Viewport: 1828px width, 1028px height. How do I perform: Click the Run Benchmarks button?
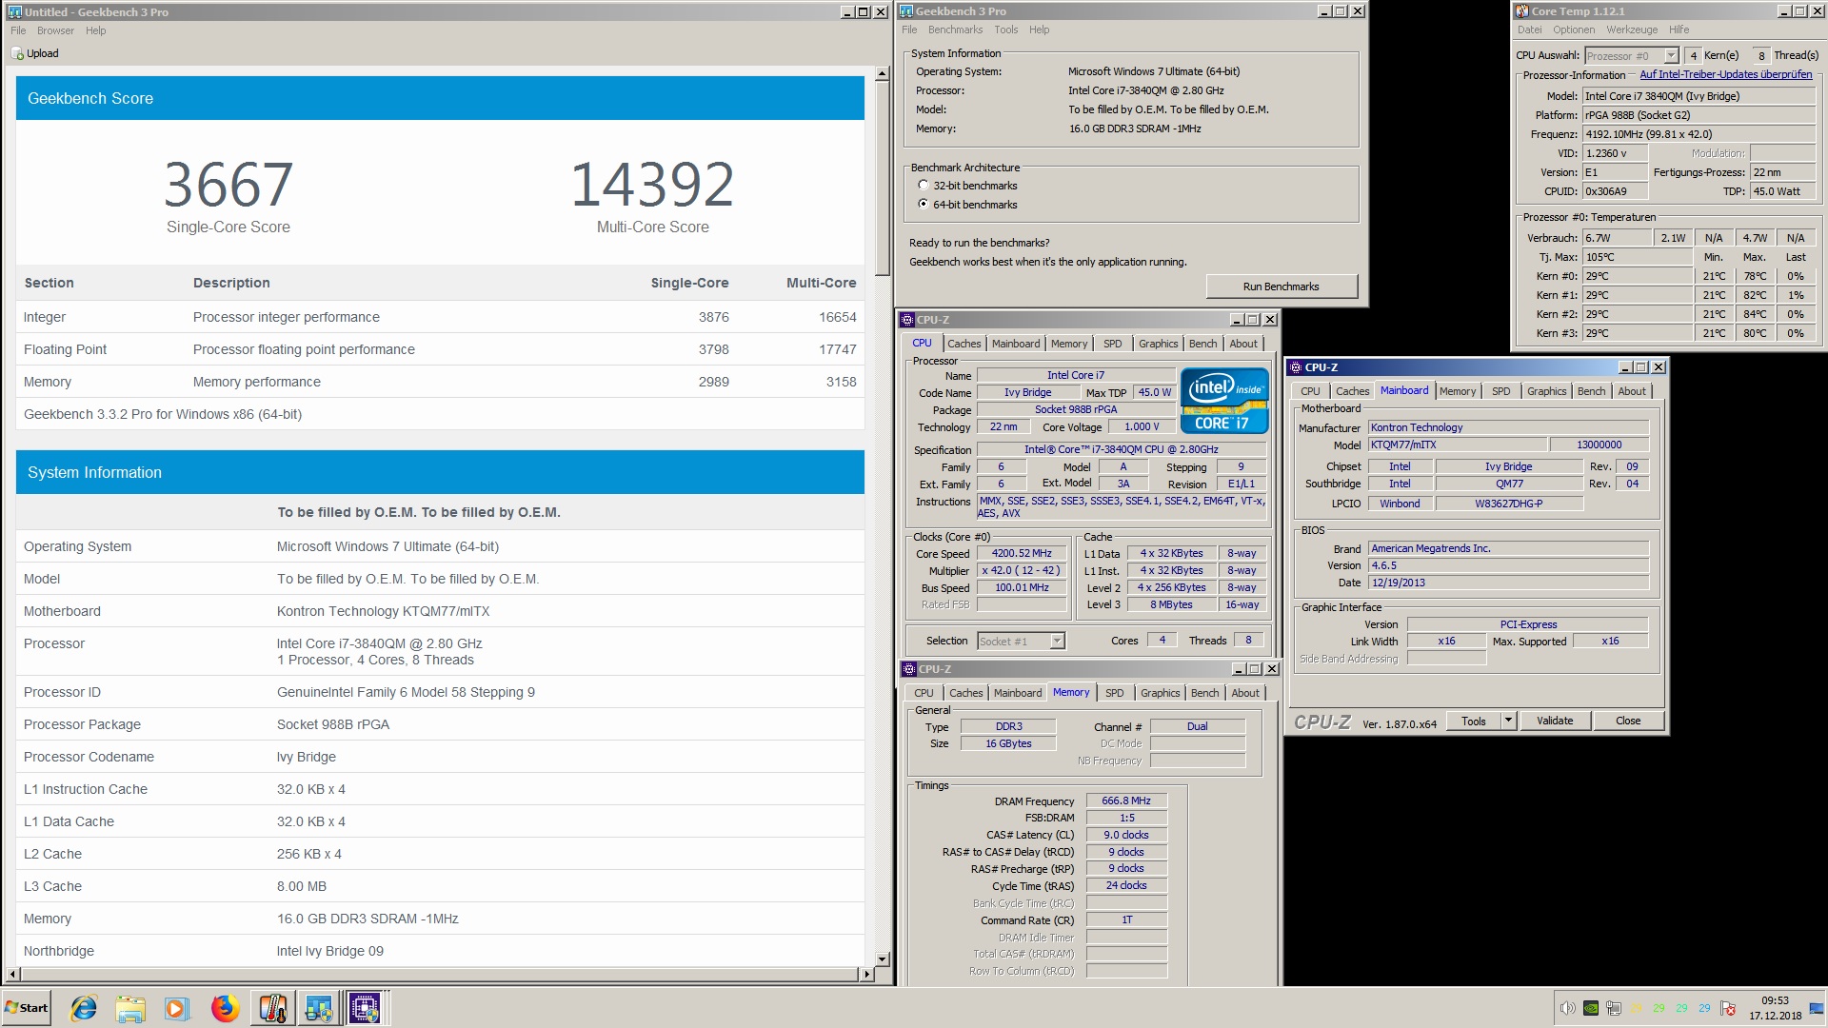pos(1281,287)
